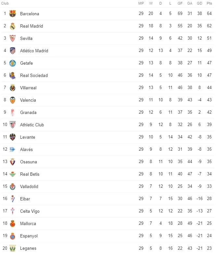The width and height of the screenshot is (216, 253).
Task: Select the Getafe club badge
Action: [x=12, y=63]
